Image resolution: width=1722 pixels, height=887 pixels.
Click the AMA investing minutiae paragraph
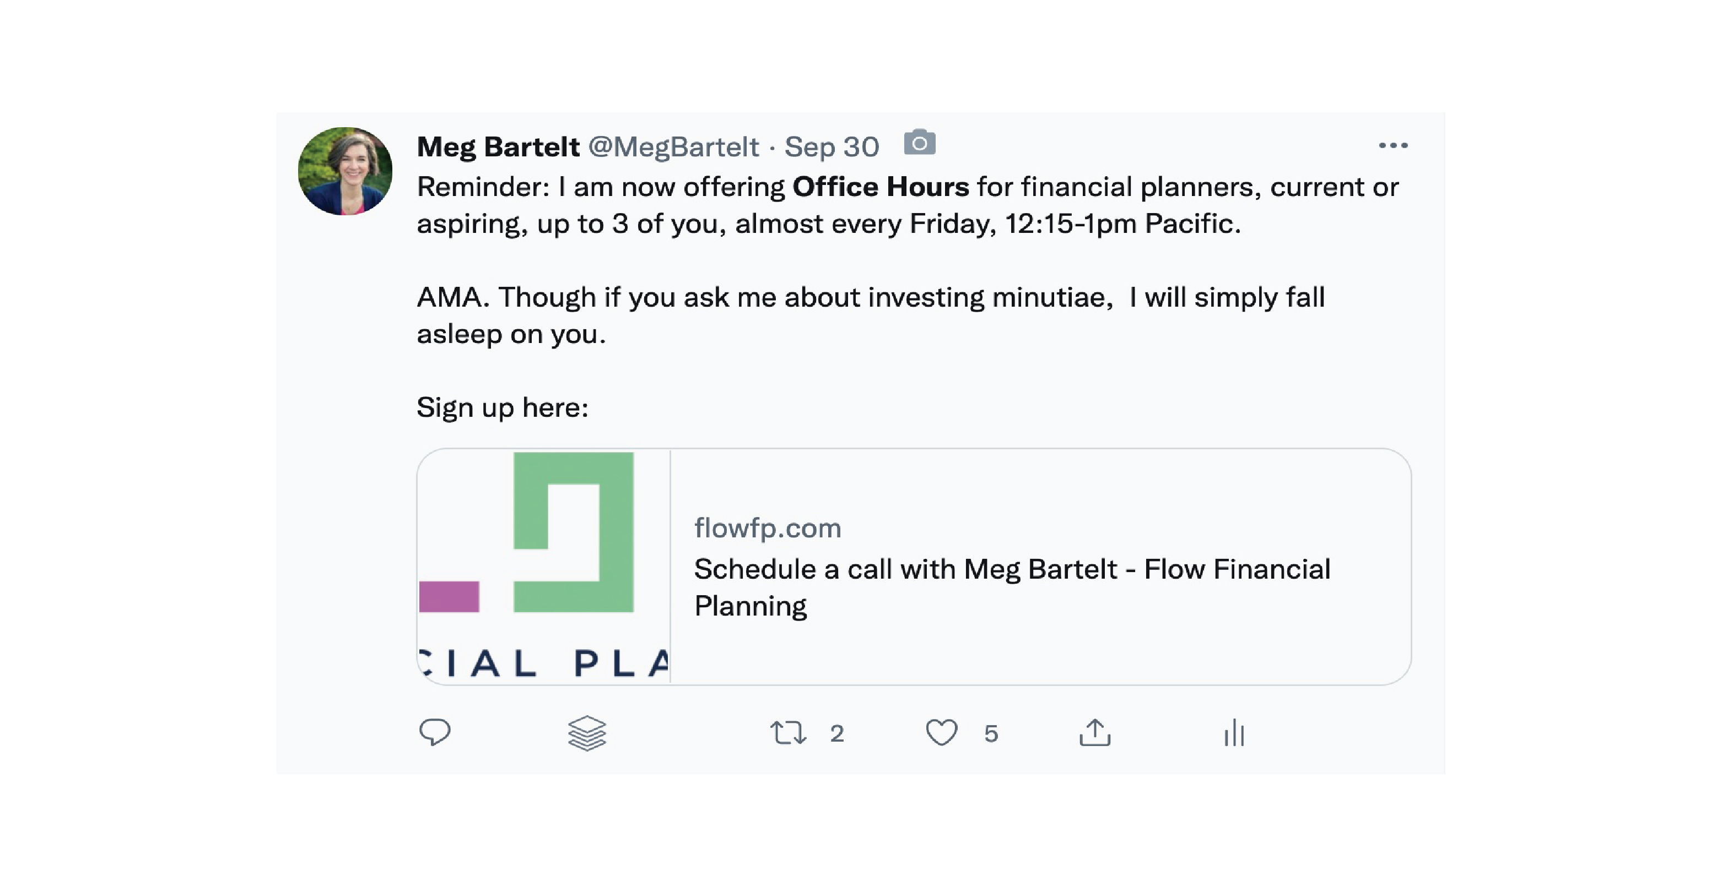click(870, 315)
